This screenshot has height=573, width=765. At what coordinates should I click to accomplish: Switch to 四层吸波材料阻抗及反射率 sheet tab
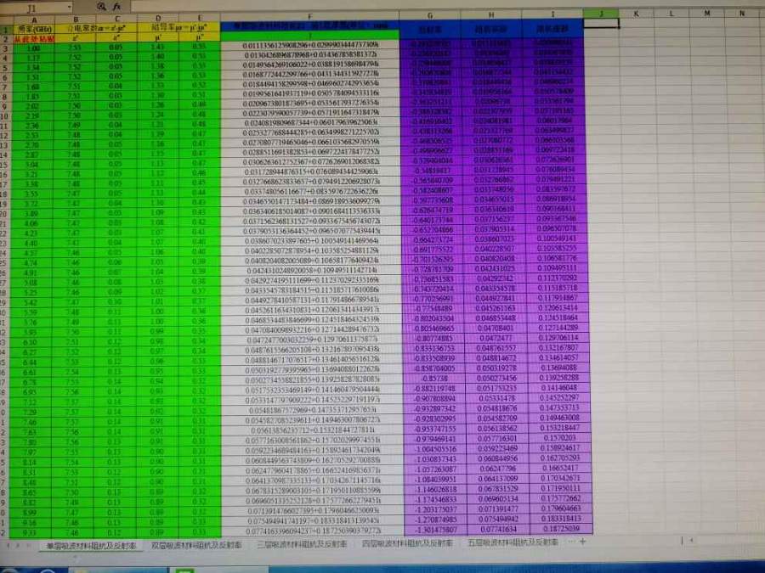tap(407, 542)
